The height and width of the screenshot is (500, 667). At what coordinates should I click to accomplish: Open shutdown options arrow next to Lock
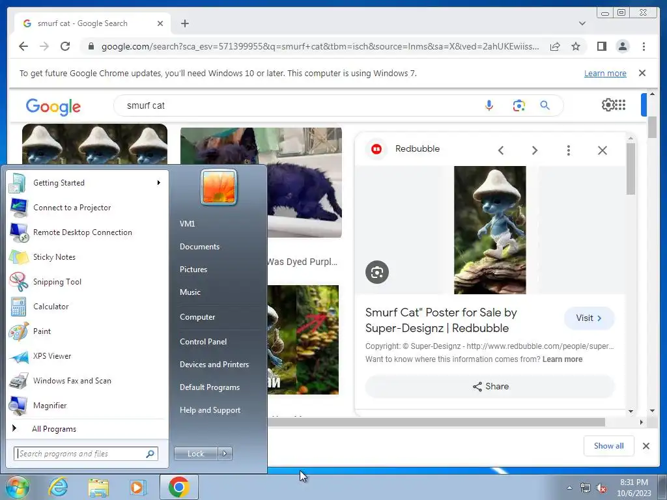click(x=225, y=454)
